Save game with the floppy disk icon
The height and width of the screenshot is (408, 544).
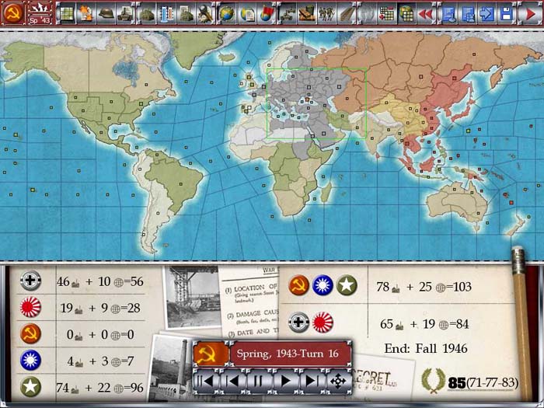[x=507, y=14]
